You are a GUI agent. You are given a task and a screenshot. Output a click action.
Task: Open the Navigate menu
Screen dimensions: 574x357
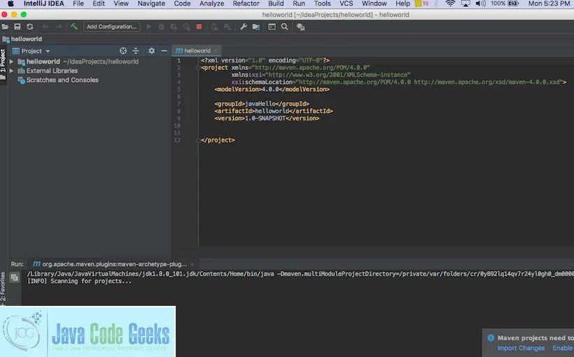click(x=151, y=3)
